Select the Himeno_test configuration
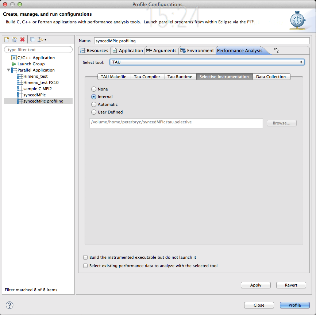The width and height of the screenshot is (316, 315). click(35, 76)
